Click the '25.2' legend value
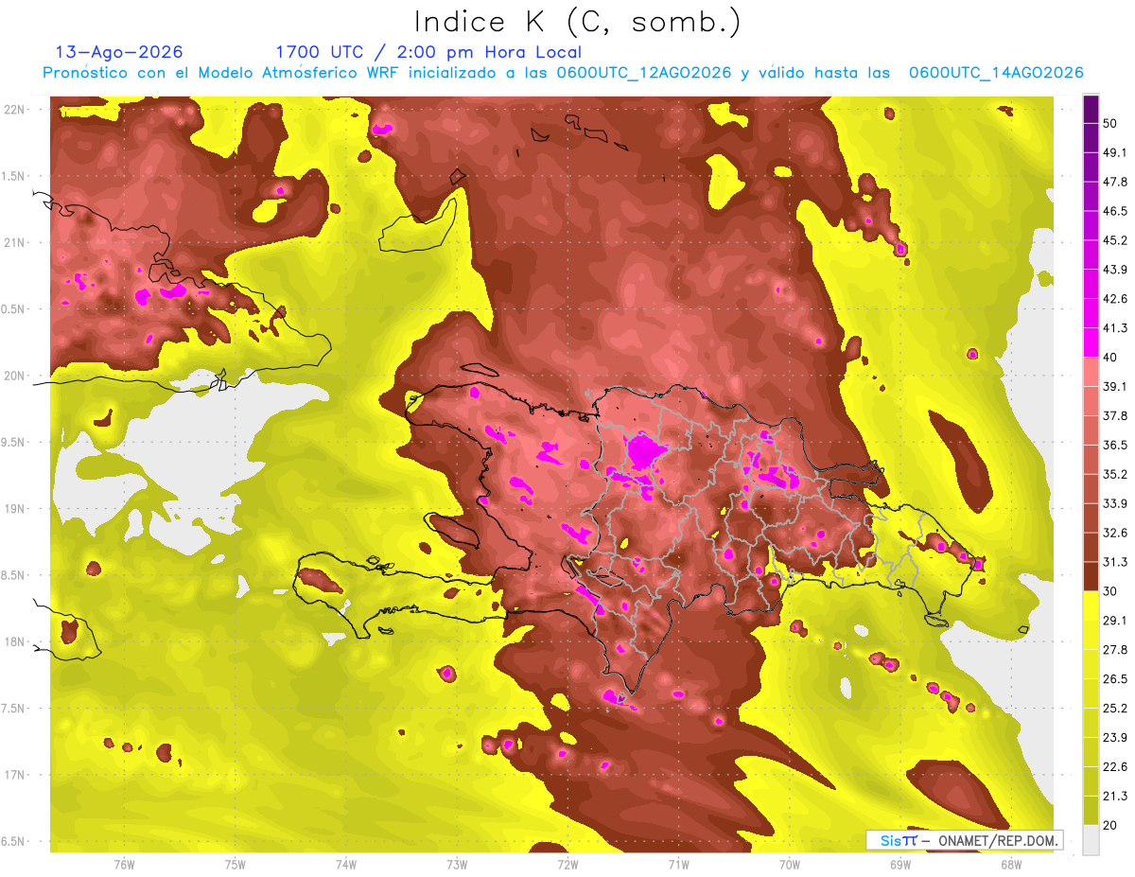Image resolution: width=1135 pixels, height=877 pixels. tap(1115, 708)
